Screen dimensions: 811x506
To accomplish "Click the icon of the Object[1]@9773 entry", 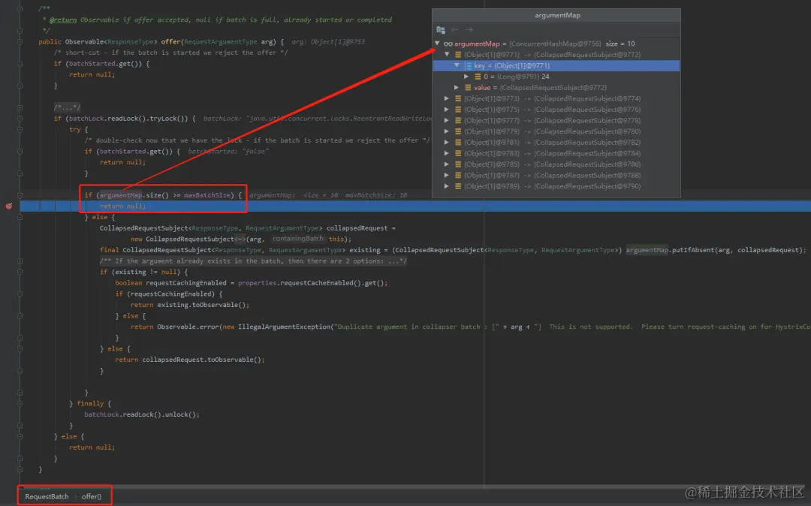I will point(458,98).
